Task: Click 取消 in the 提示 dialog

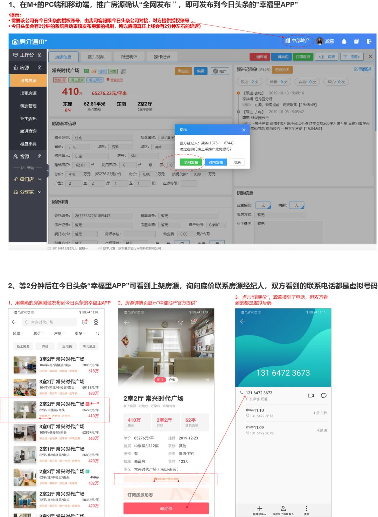Action: pos(237,162)
